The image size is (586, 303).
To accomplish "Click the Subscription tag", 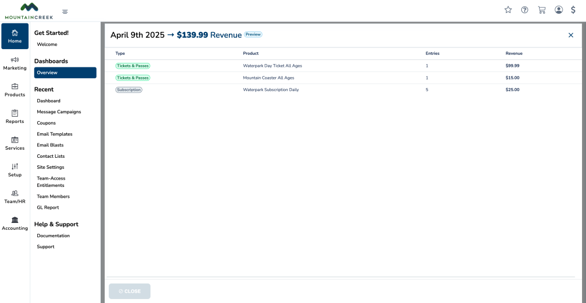I will click(x=129, y=90).
